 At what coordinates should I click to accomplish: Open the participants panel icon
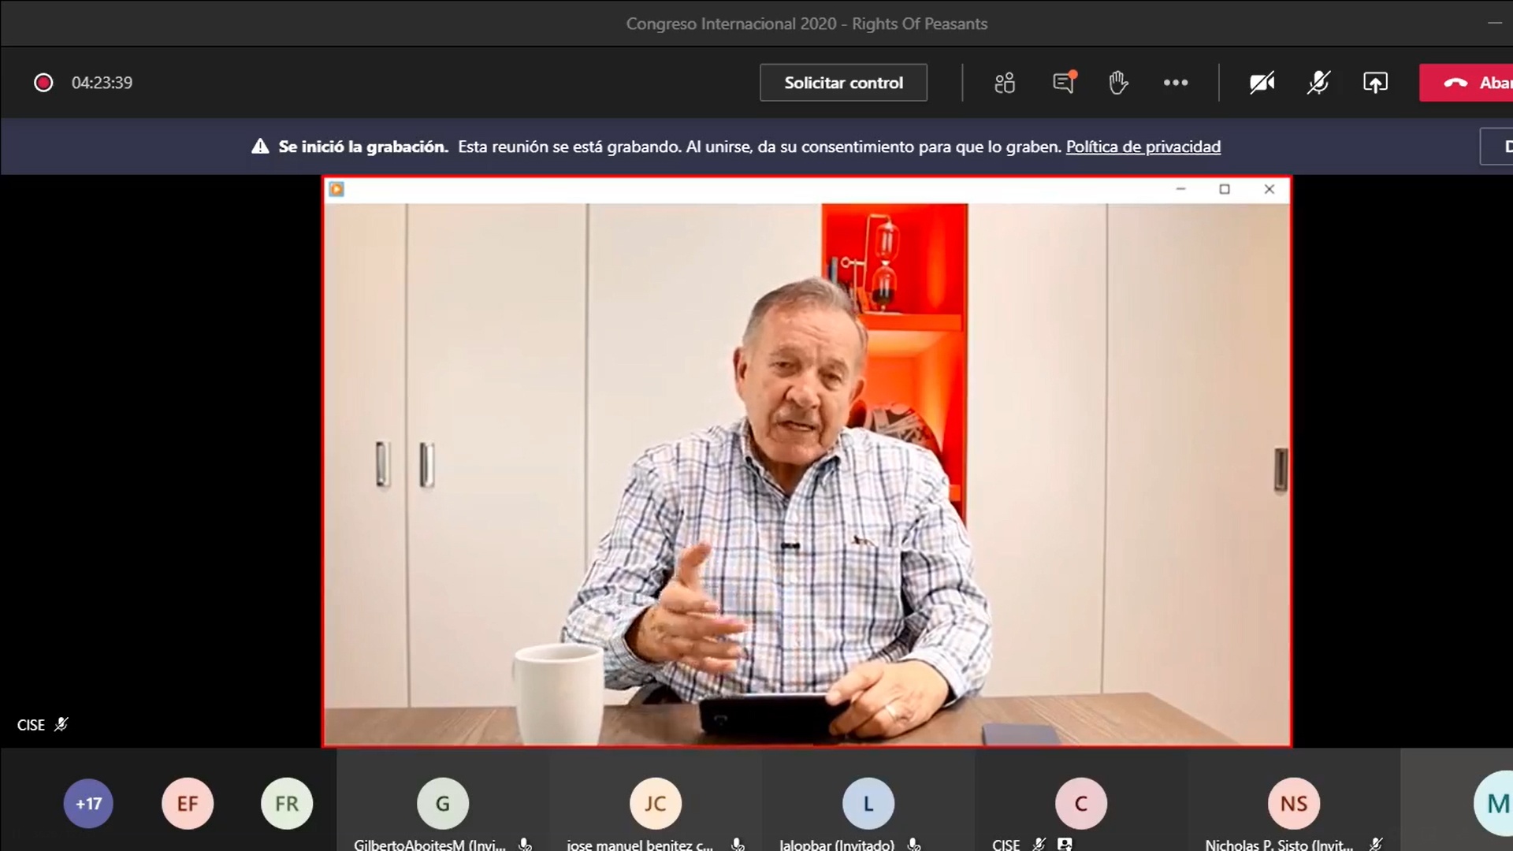[x=1005, y=83]
